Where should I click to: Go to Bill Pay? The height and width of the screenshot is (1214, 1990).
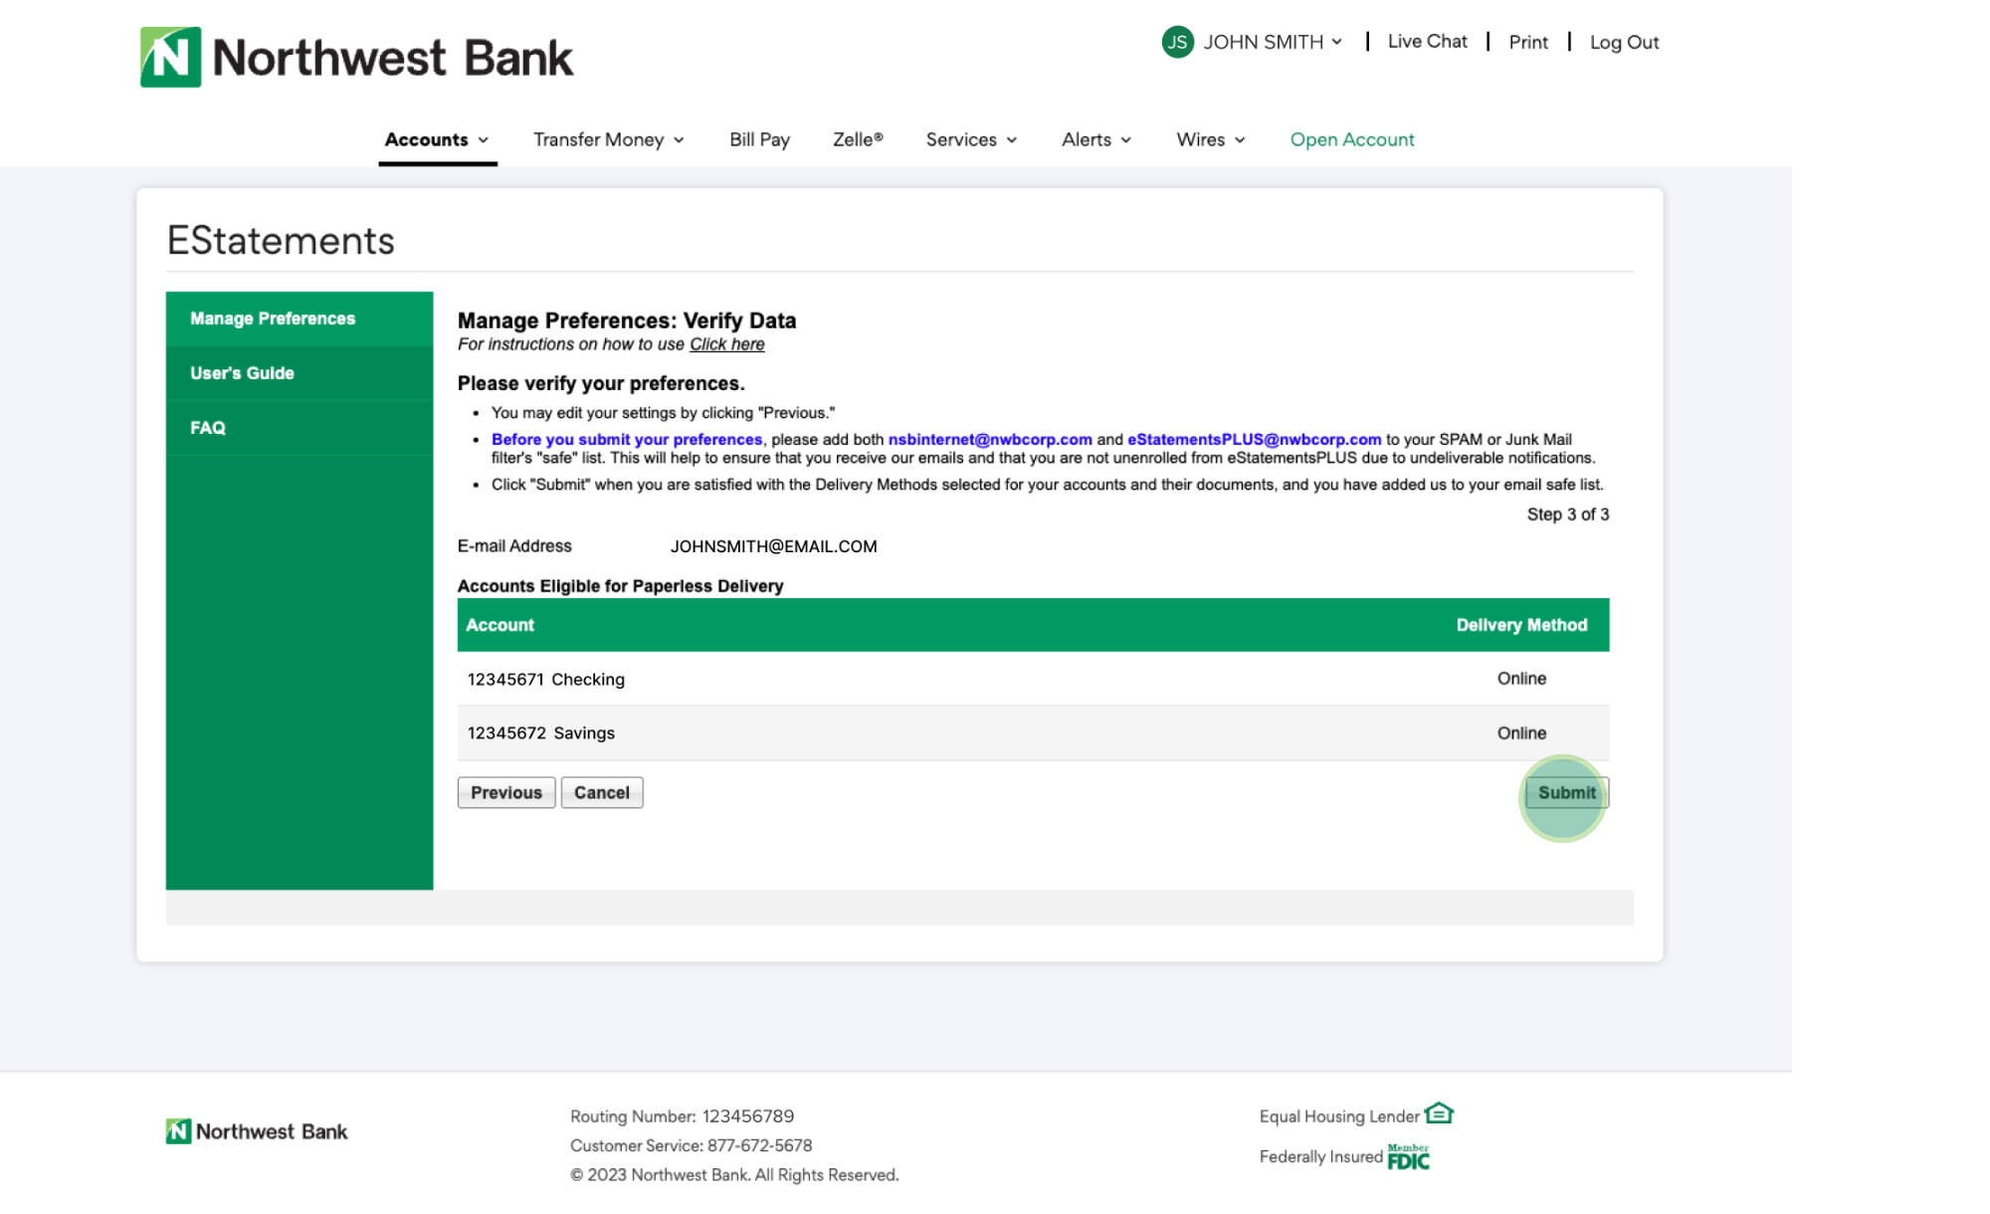click(759, 139)
